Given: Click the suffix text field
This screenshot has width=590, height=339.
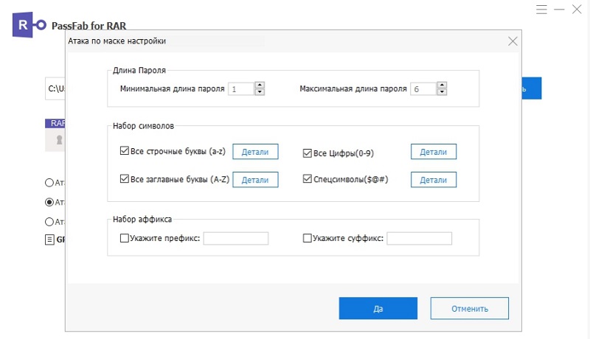Looking at the screenshot, I should [x=419, y=238].
